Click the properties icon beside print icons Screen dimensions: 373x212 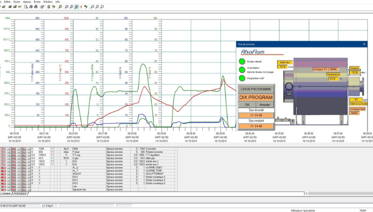(x=42, y=6)
